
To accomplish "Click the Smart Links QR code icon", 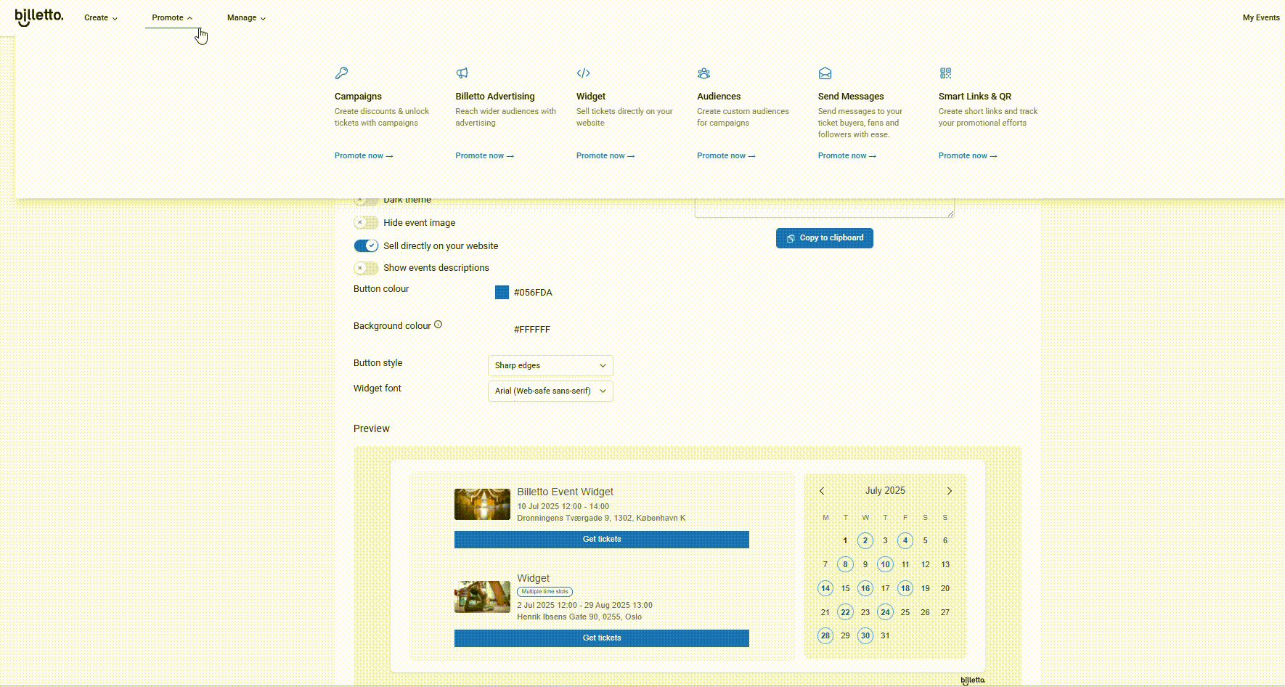I will tap(945, 73).
